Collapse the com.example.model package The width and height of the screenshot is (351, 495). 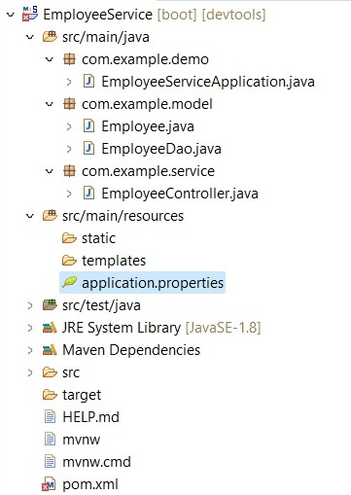[x=50, y=104]
